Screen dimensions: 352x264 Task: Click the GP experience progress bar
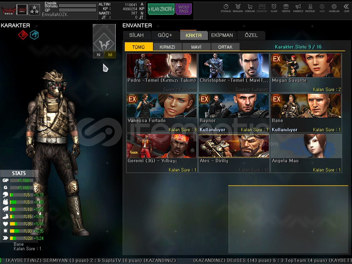77,10
